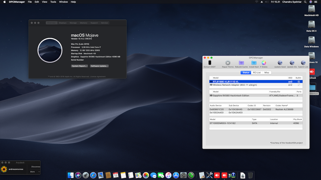Open the Tools menu in the menu bar
This screenshot has width=321, height=180.
(53, 2)
